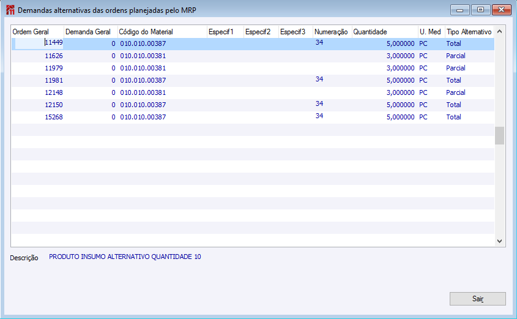Click the Tipo Alternativo column header
The width and height of the screenshot is (517, 319).
tap(469, 32)
